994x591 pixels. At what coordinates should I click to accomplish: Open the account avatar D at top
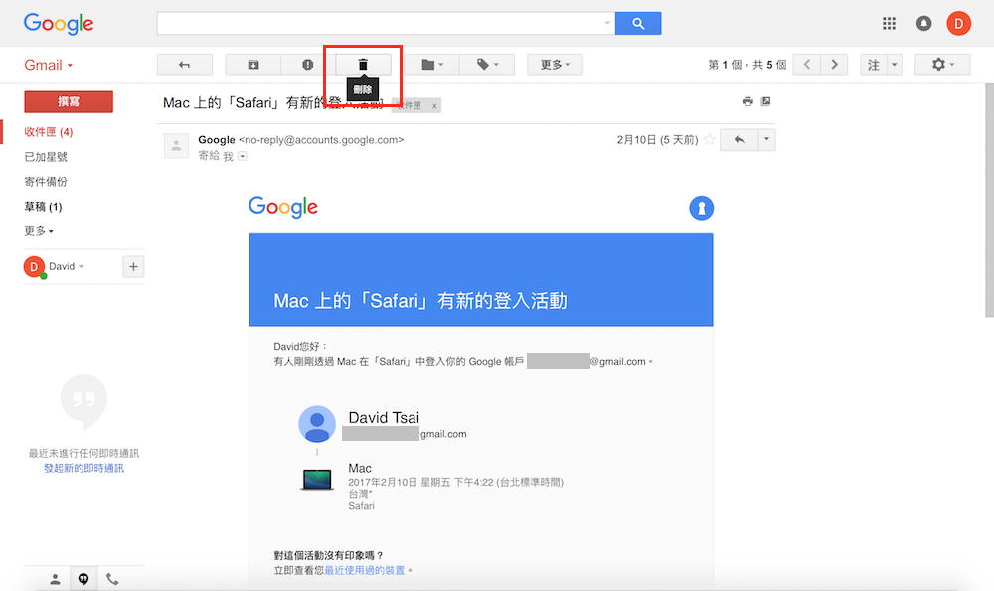tap(958, 24)
